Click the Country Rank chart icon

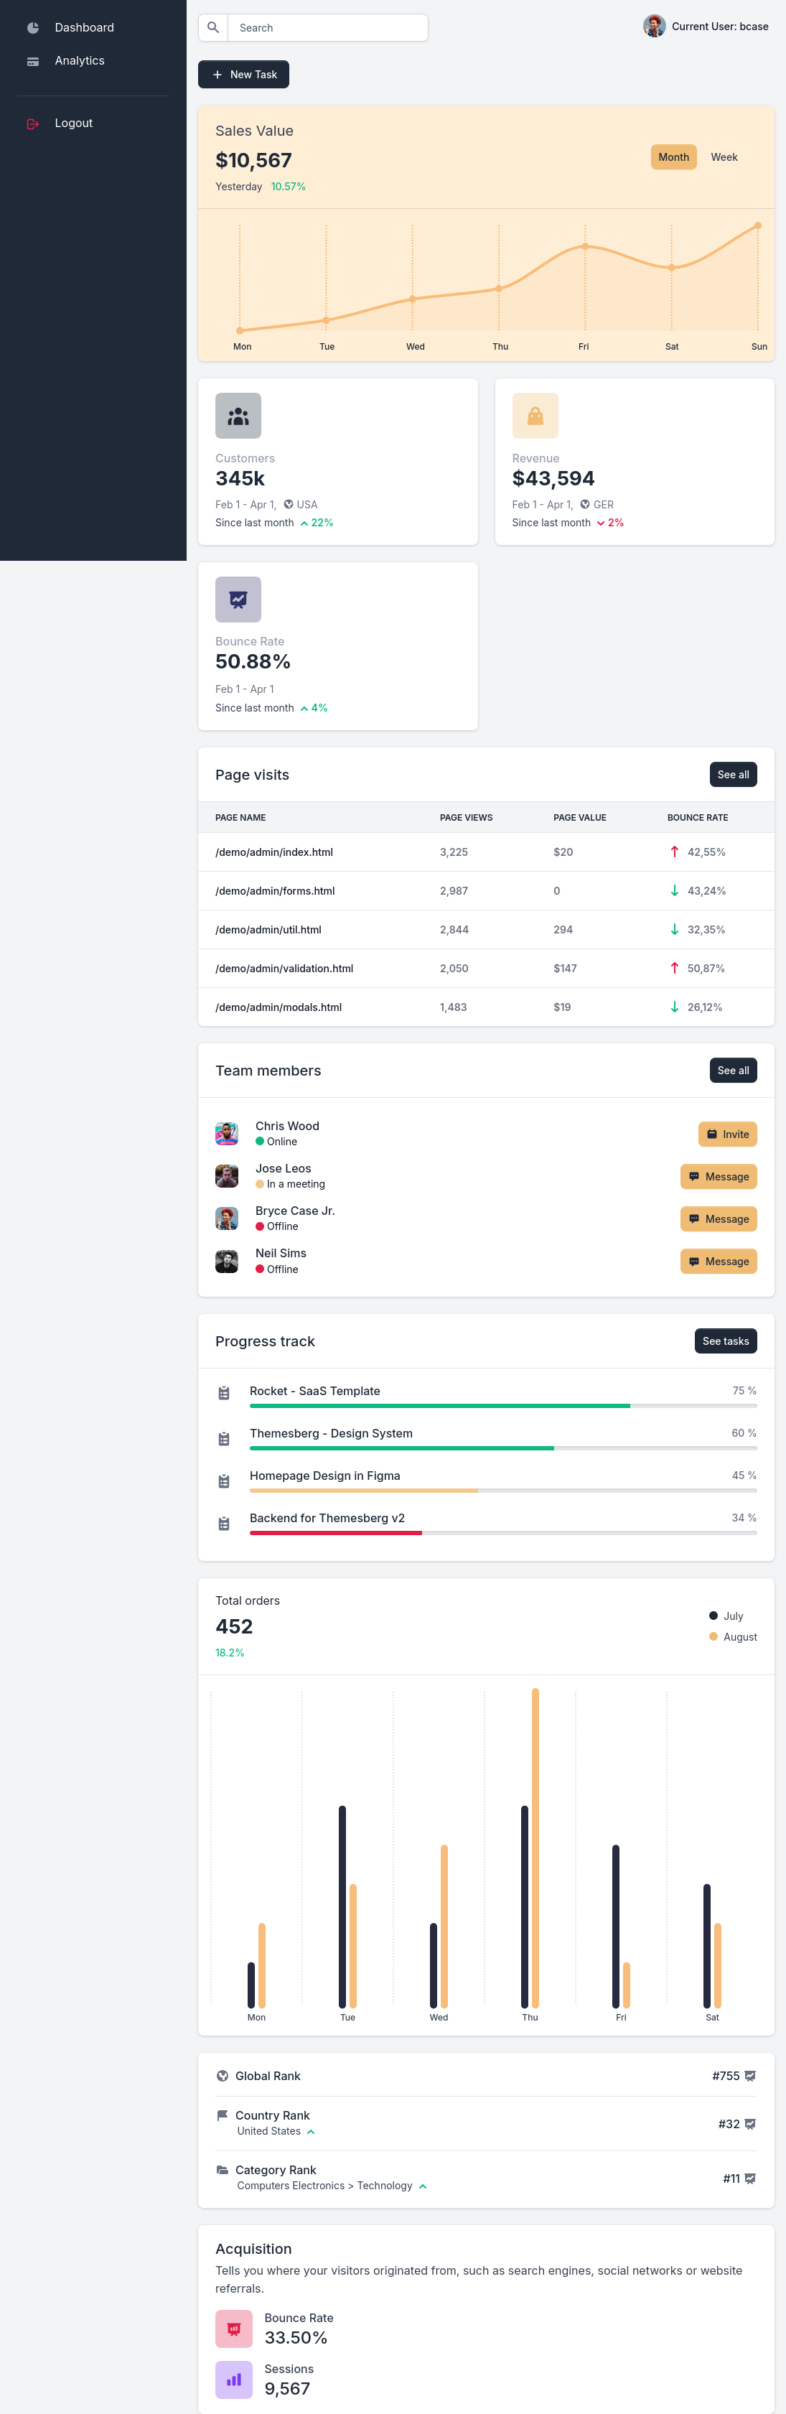click(x=749, y=2123)
